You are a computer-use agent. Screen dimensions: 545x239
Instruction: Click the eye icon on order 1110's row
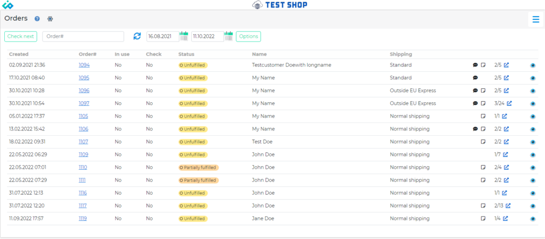[533, 168]
